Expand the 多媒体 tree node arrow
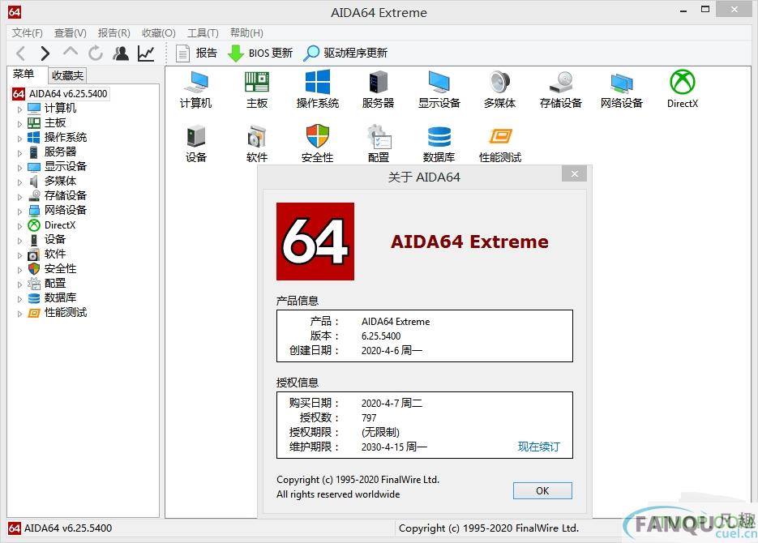This screenshot has width=758, height=543. click(19, 182)
